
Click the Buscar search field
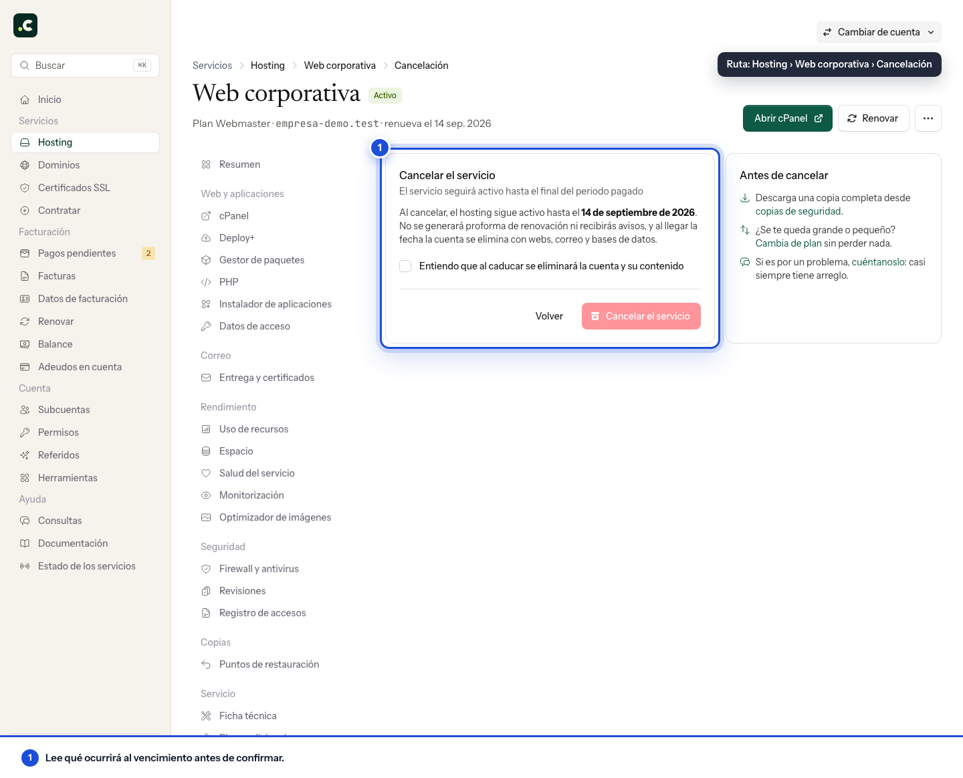tap(86, 66)
